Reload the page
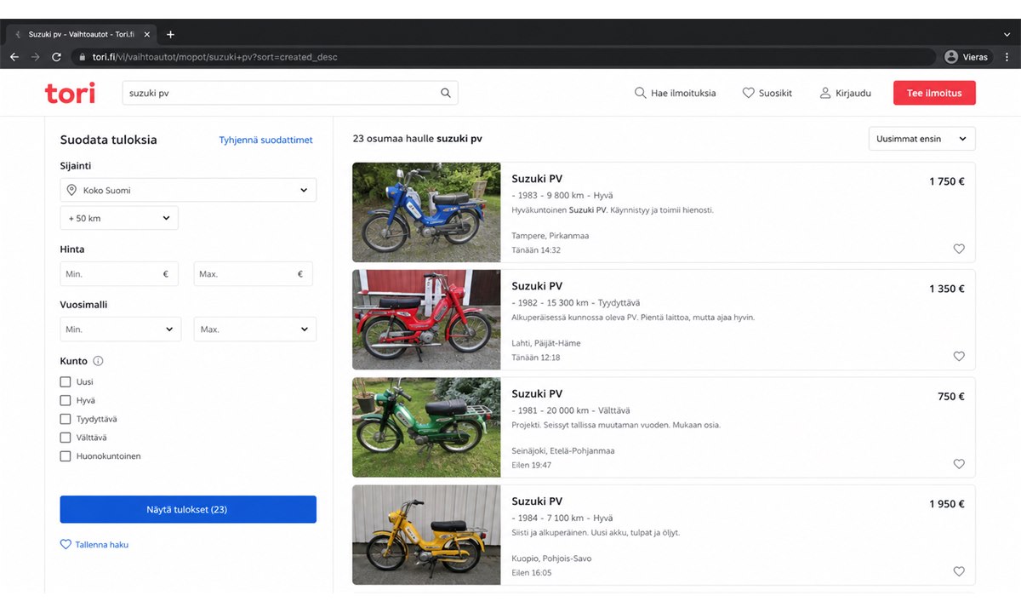This screenshot has height=613, width=1021. point(56,57)
